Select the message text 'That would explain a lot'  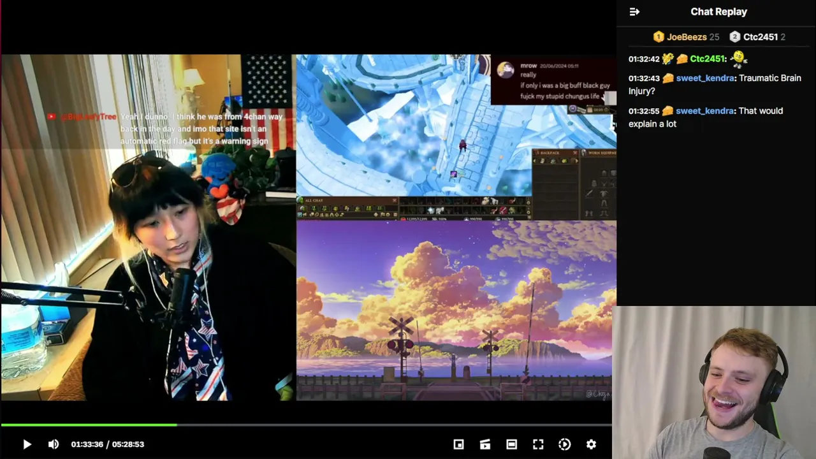[706, 117]
